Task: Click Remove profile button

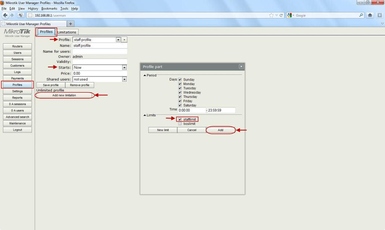Action: pos(80,85)
